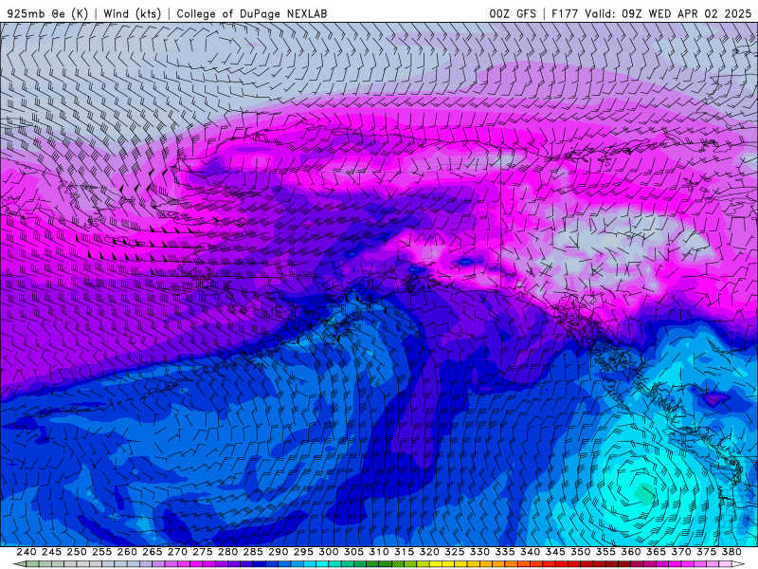
Task: Click the 355 colorbar label
Action: (605, 552)
